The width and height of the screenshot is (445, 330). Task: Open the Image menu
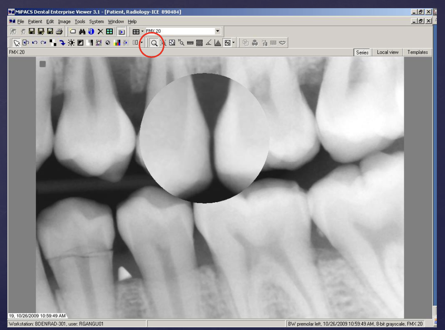64,22
